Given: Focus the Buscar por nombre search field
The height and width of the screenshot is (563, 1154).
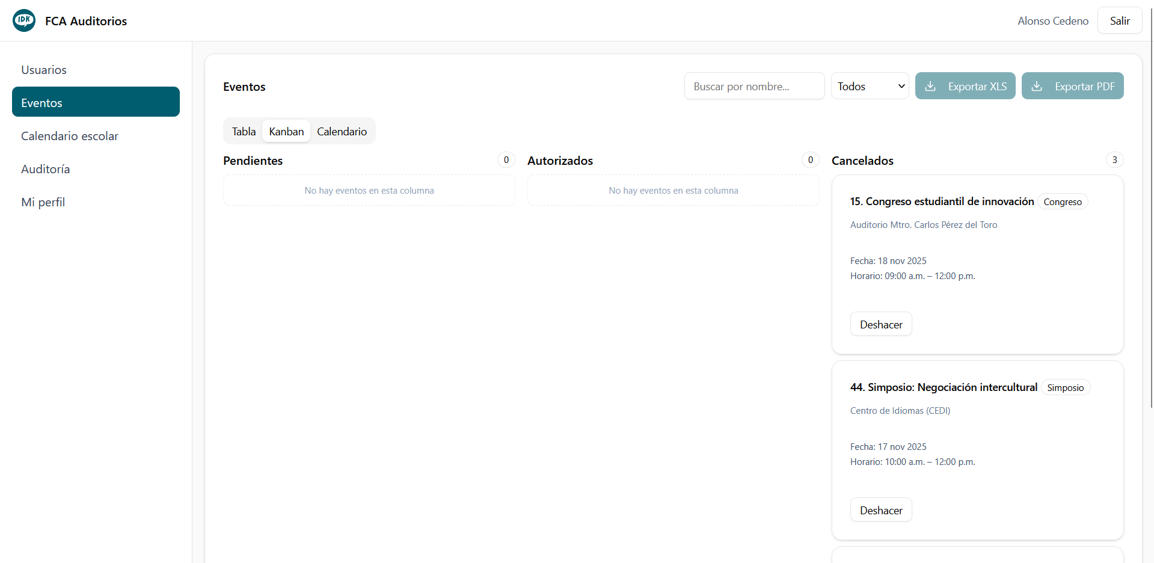Looking at the screenshot, I should 754,86.
